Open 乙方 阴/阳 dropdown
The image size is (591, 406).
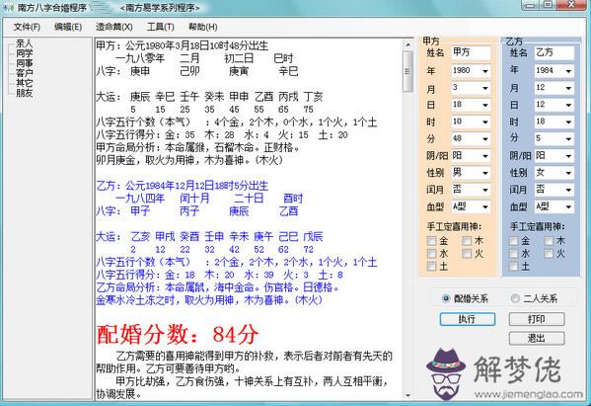tap(554, 155)
